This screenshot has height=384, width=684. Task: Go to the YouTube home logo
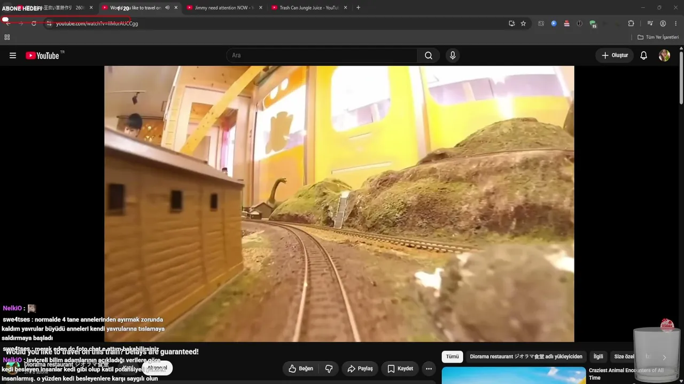tap(42, 55)
